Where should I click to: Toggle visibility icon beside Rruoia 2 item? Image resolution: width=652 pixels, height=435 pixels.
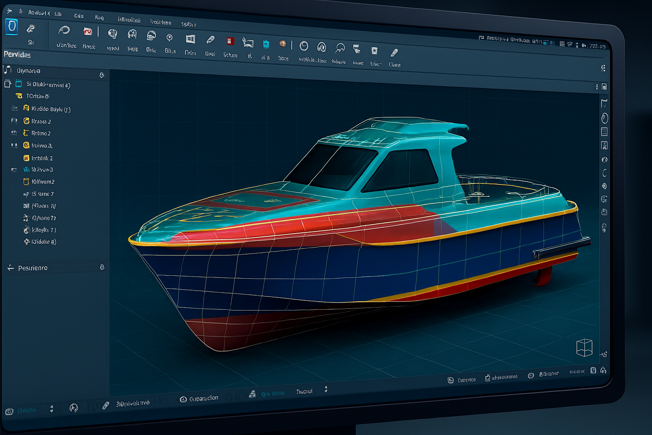14,121
